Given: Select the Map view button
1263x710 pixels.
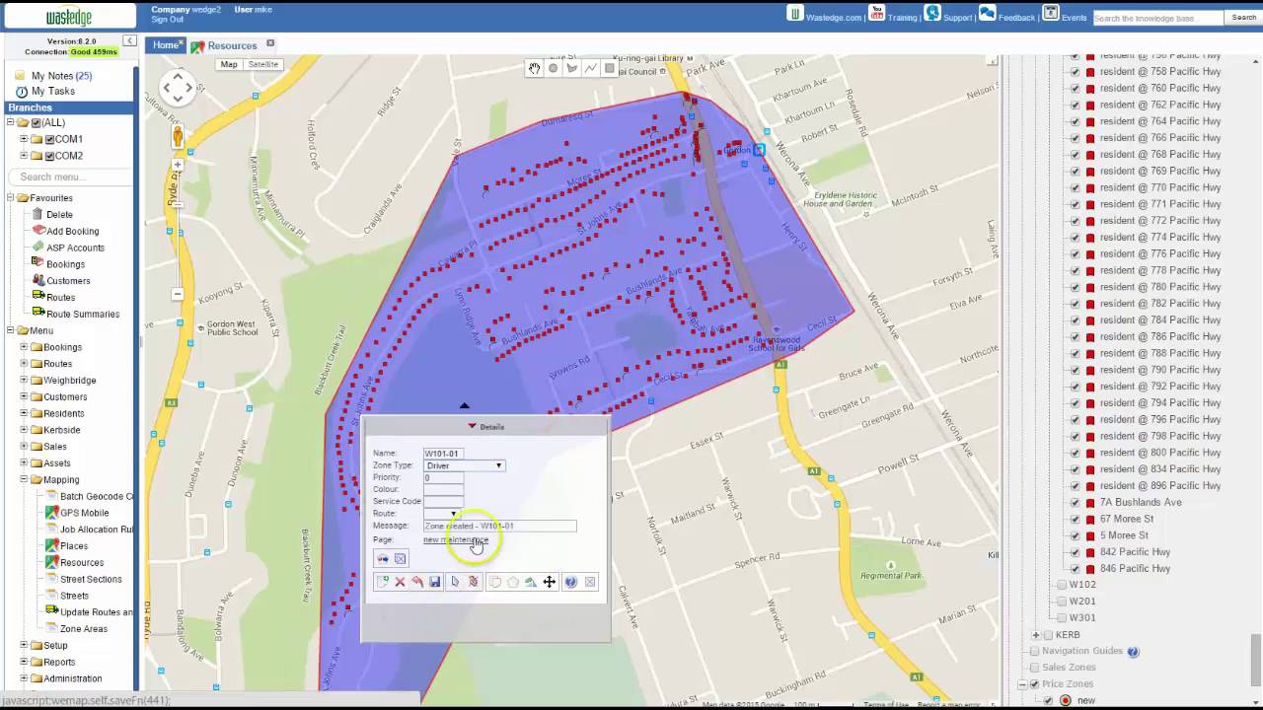Looking at the screenshot, I should click(229, 64).
